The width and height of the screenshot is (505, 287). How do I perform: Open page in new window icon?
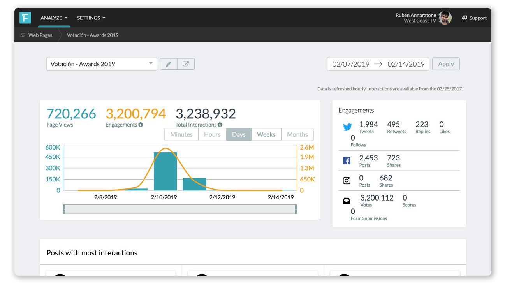[186, 64]
